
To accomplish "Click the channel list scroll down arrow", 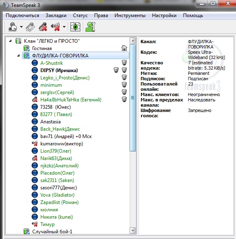I will (x=133, y=230).
